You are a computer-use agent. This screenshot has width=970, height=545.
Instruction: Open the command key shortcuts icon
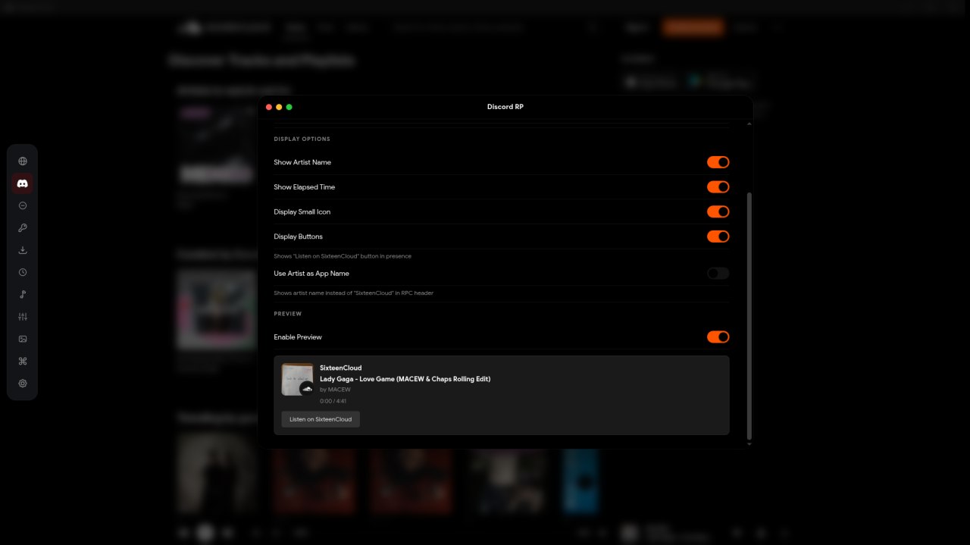[23, 361]
